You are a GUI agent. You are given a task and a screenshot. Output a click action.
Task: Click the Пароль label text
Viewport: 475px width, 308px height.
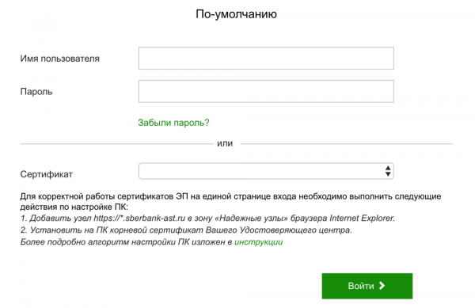pyautogui.click(x=36, y=92)
